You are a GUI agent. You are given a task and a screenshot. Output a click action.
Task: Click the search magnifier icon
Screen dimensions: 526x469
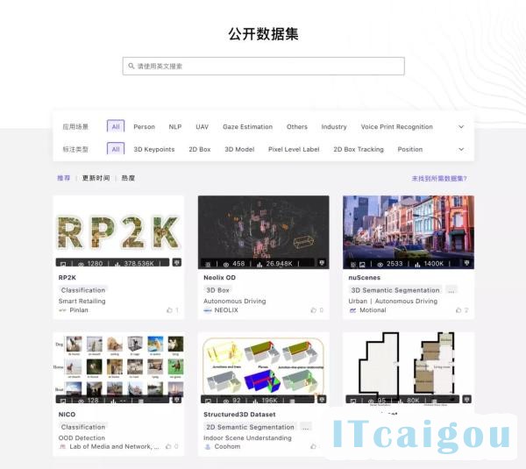tap(131, 66)
